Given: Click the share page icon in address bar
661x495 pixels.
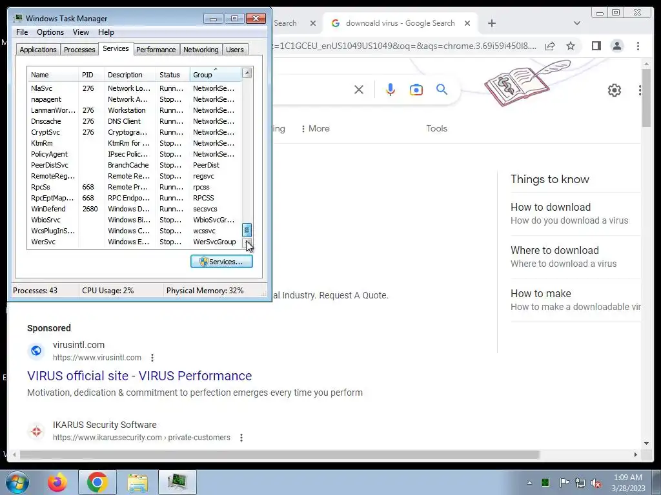Looking at the screenshot, I should coord(550,46).
